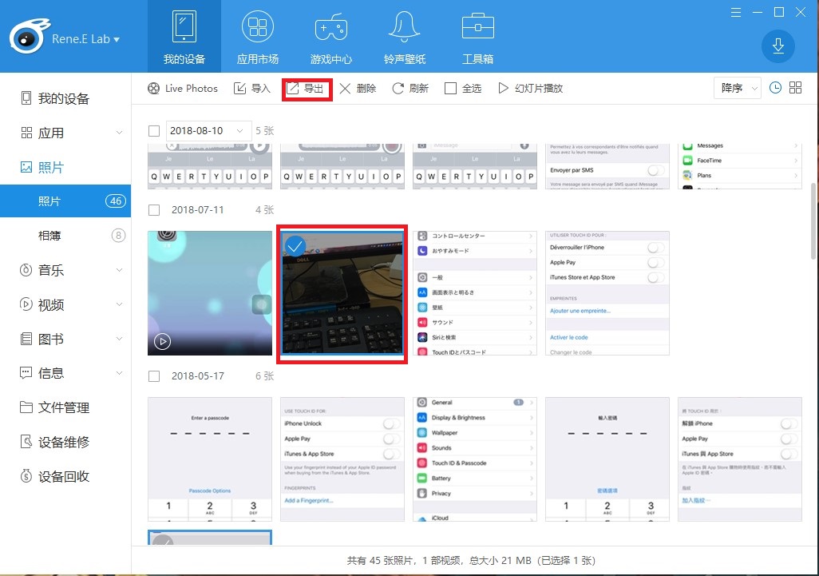Viewport: 819px width, 576px height.
Task: Click the 删除 delete button
Action: [358, 89]
